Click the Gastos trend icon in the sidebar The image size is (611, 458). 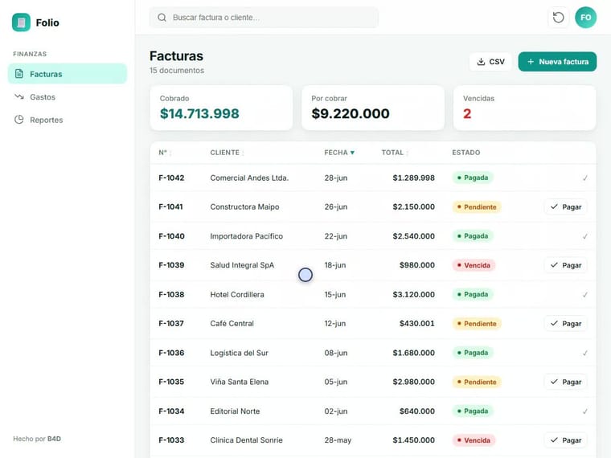click(x=19, y=96)
